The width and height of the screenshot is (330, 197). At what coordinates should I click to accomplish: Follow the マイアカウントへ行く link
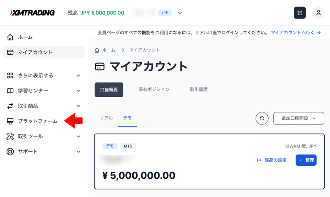[x=296, y=33]
